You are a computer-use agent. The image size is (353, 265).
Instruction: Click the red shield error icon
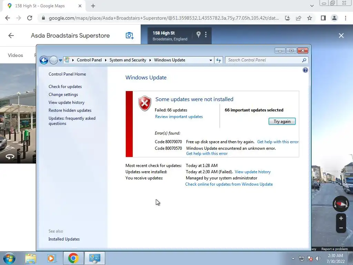click(x=144, y=104)
